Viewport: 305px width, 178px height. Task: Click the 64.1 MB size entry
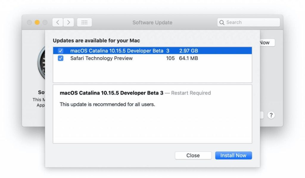pyautogui.click(x=188, y=58)
